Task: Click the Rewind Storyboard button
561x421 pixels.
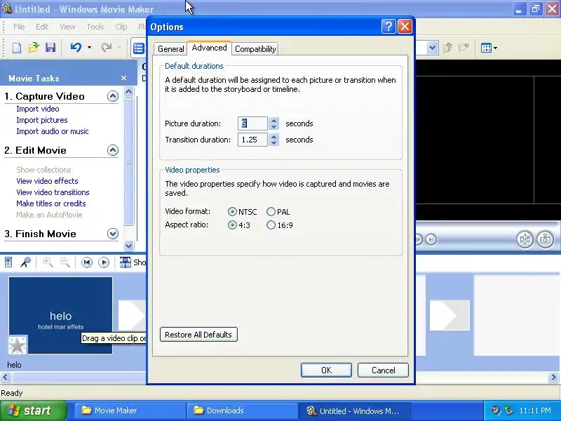Action: click(86, 262)
